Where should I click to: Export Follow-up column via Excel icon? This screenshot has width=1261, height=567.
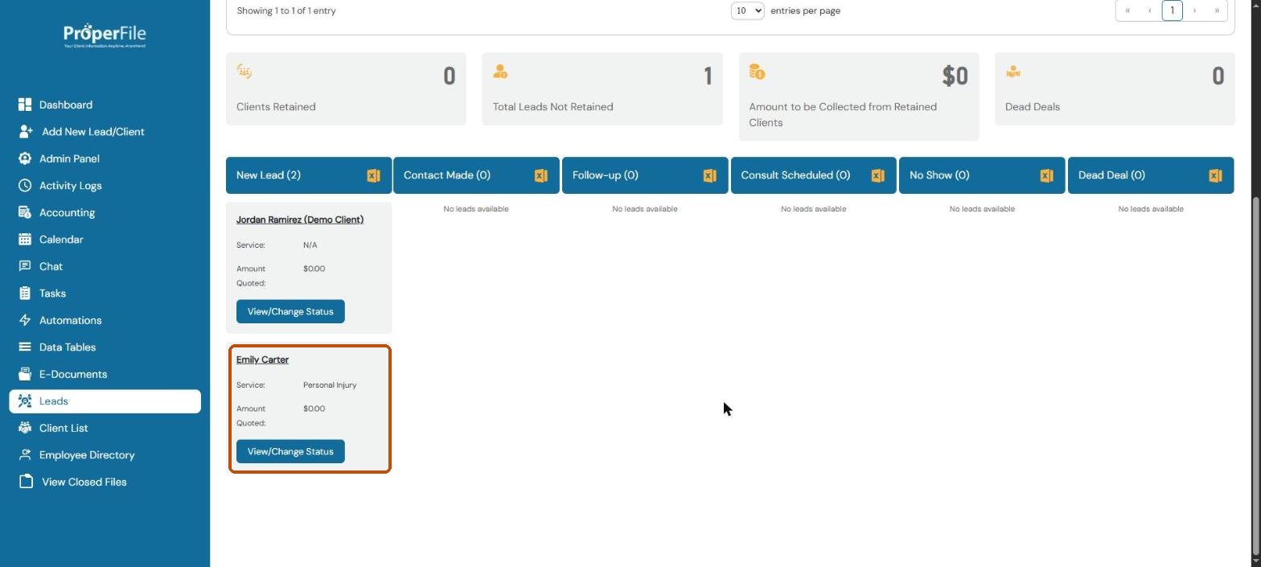(709, 175)
